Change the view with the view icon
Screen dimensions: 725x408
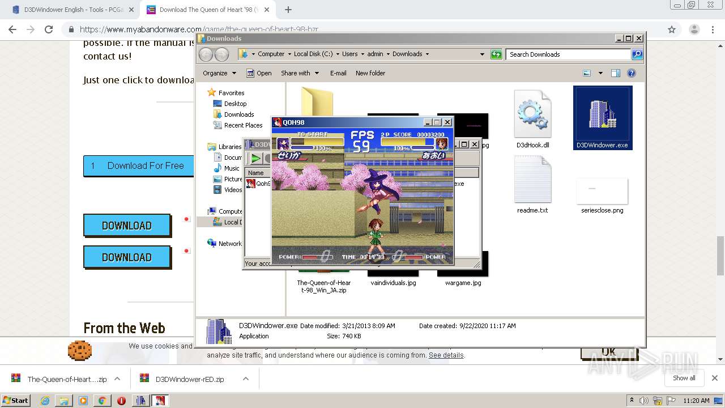(x=587, y=73)
